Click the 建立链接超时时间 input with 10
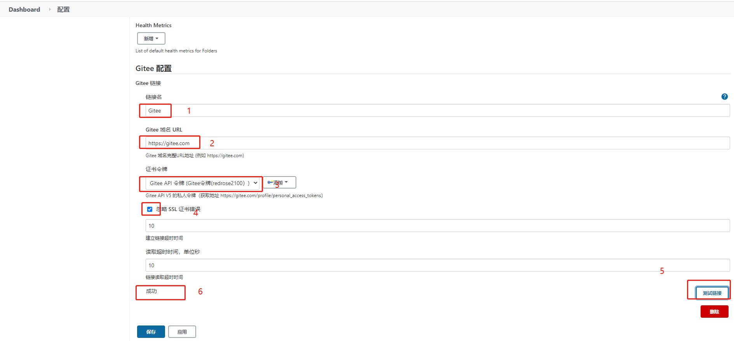The width and height of the screenshot is (734, 341). pyautogui.click(x=438, y=226)
